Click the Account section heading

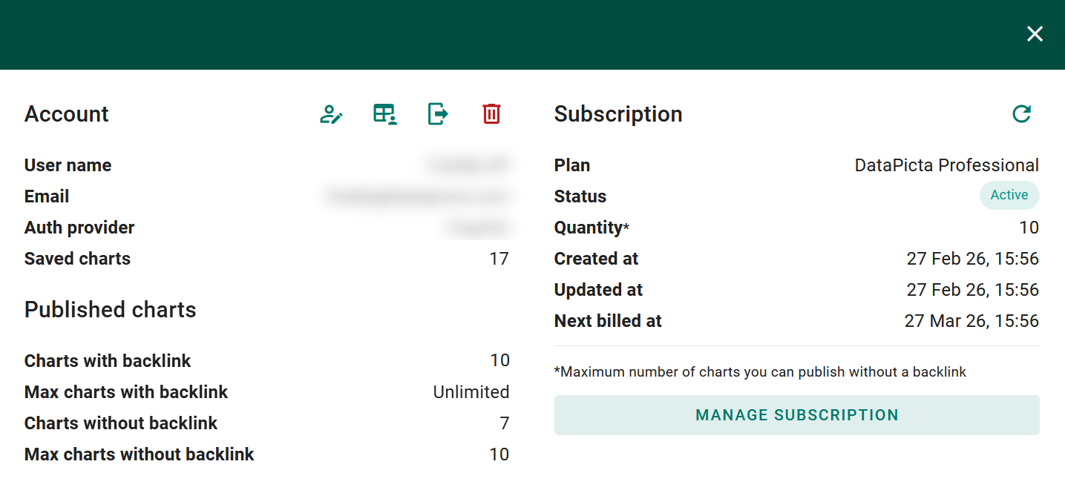pyautogui.click(x=66, y=113)
